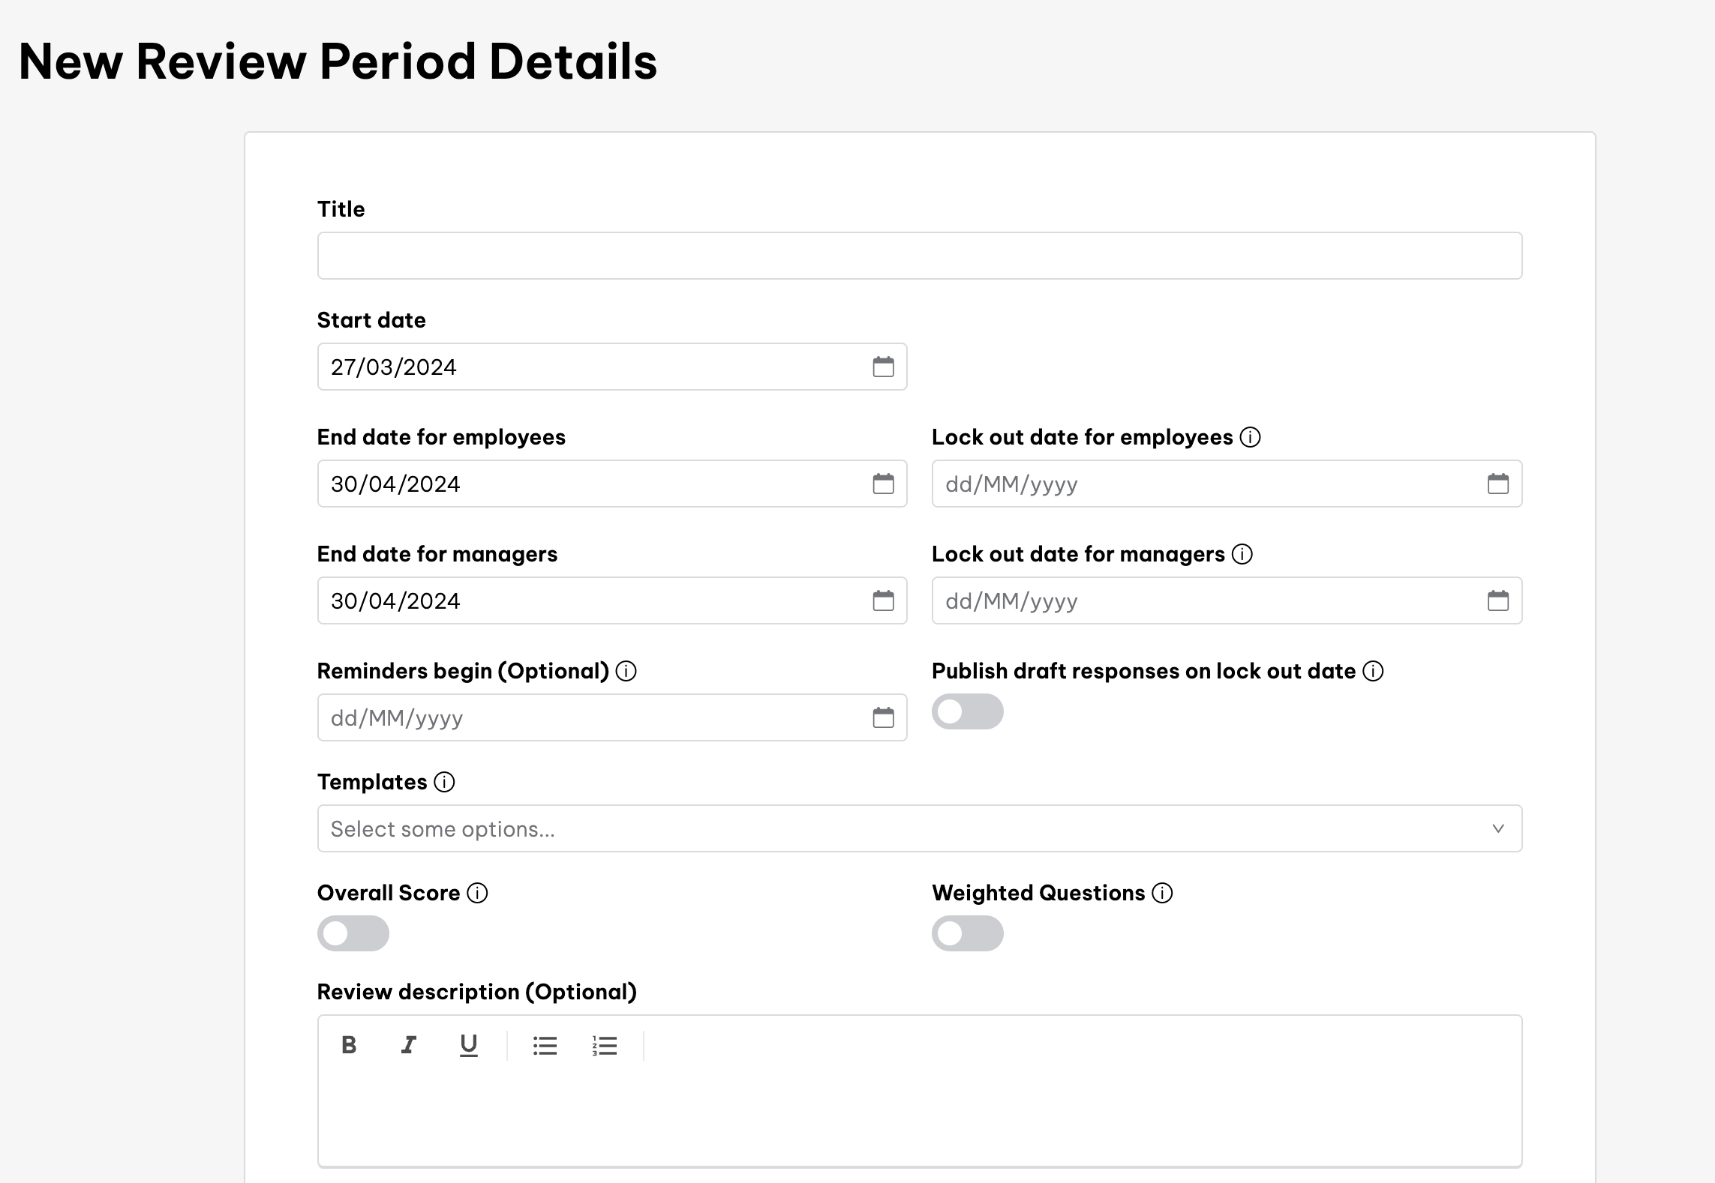Viewport: 1715px width, 1183px height.
Task: Open calendar for End date for employees
Action: (x=883, y=484)
